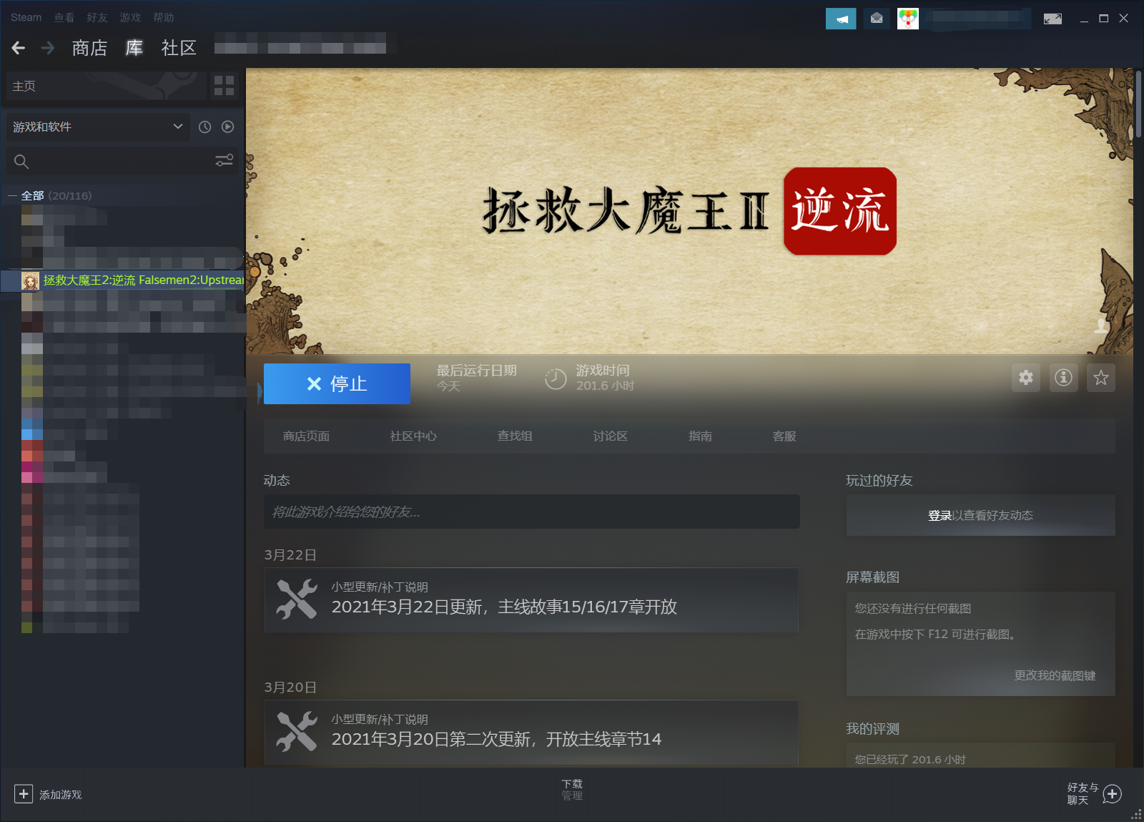Open the announcements megaphone icon

(x=841, y=19)
